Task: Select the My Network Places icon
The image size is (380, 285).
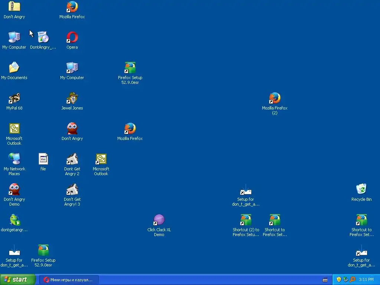Action: [14, 159]
